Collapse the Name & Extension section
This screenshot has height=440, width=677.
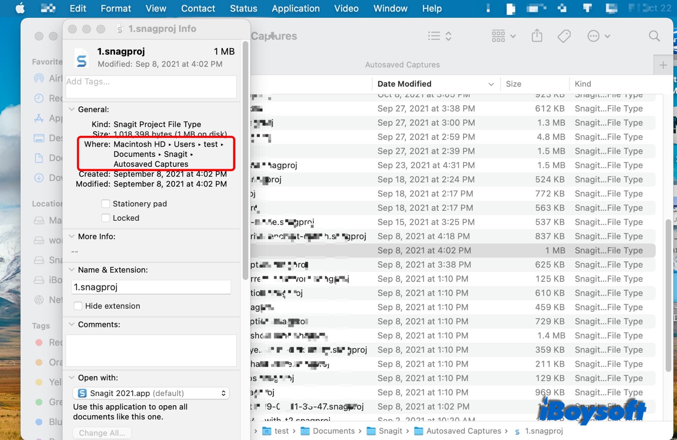[x=71, y=270]
